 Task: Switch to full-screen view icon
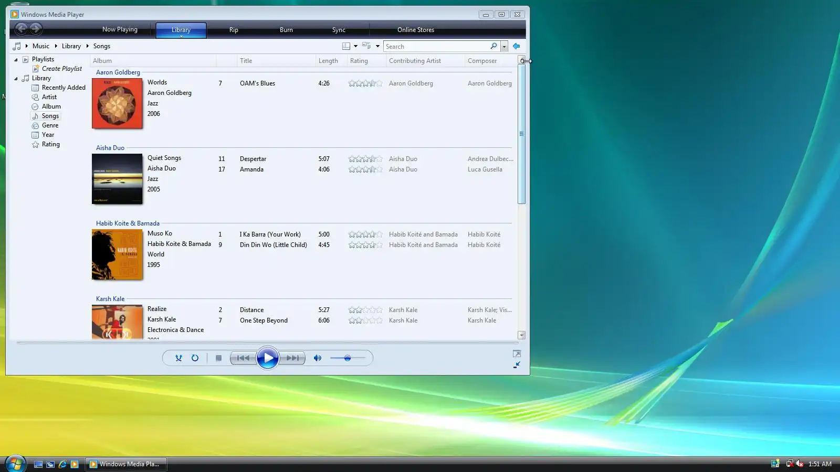517,353
